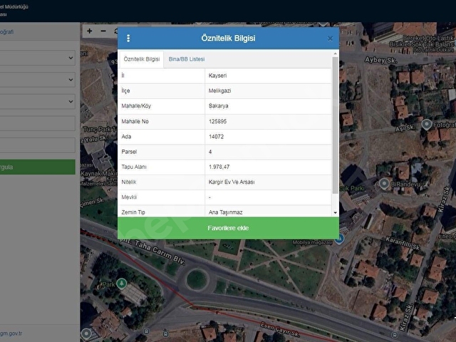
Task: Click the Esen Çayır Sk. street label
Action: (x=280, y=329)
